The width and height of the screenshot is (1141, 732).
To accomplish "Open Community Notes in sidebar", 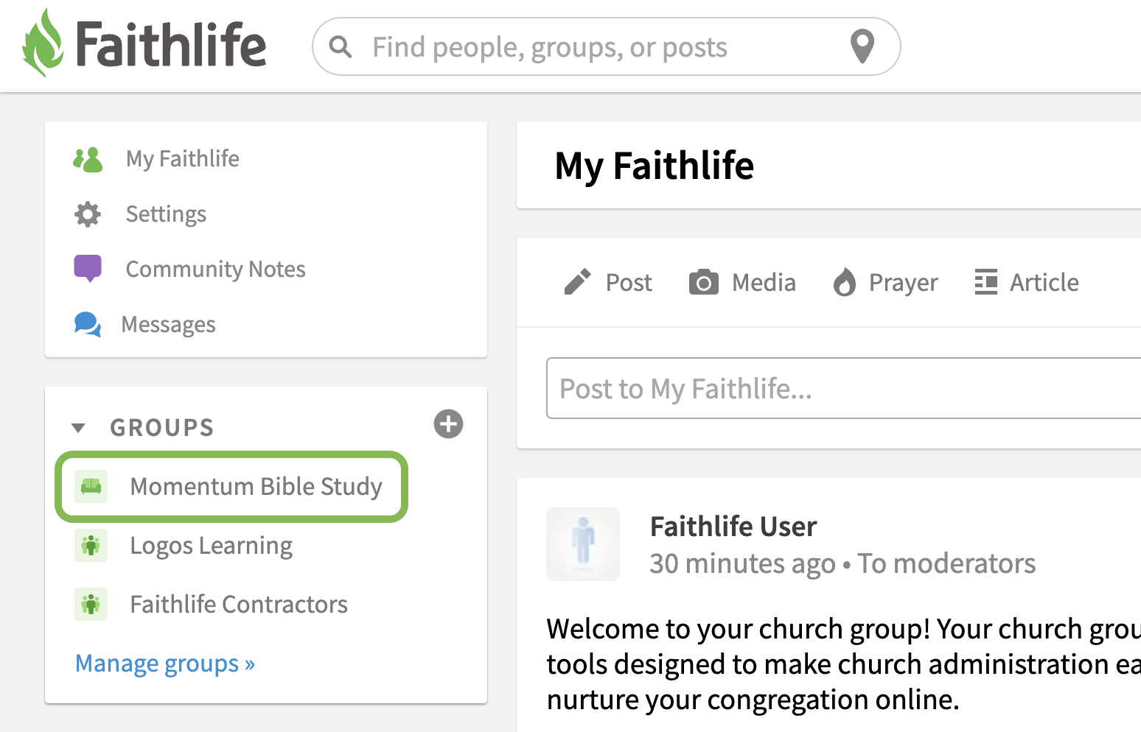I will [216, 270].
